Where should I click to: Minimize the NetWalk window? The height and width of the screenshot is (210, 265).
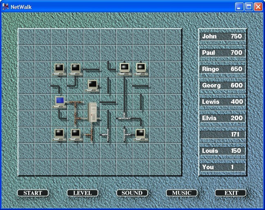(239, 7)
